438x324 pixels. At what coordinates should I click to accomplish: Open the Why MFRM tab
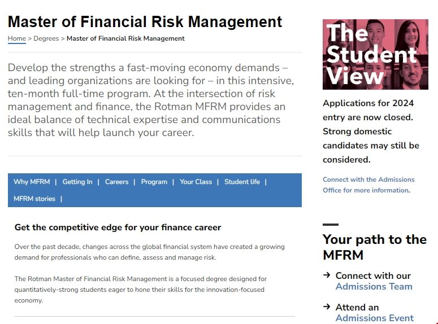(32, 182)
